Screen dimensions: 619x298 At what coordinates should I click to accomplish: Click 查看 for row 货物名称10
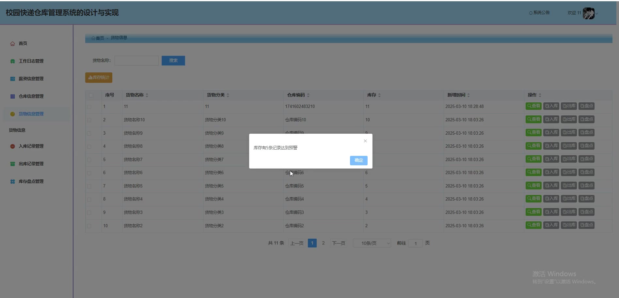pos(533,119)
